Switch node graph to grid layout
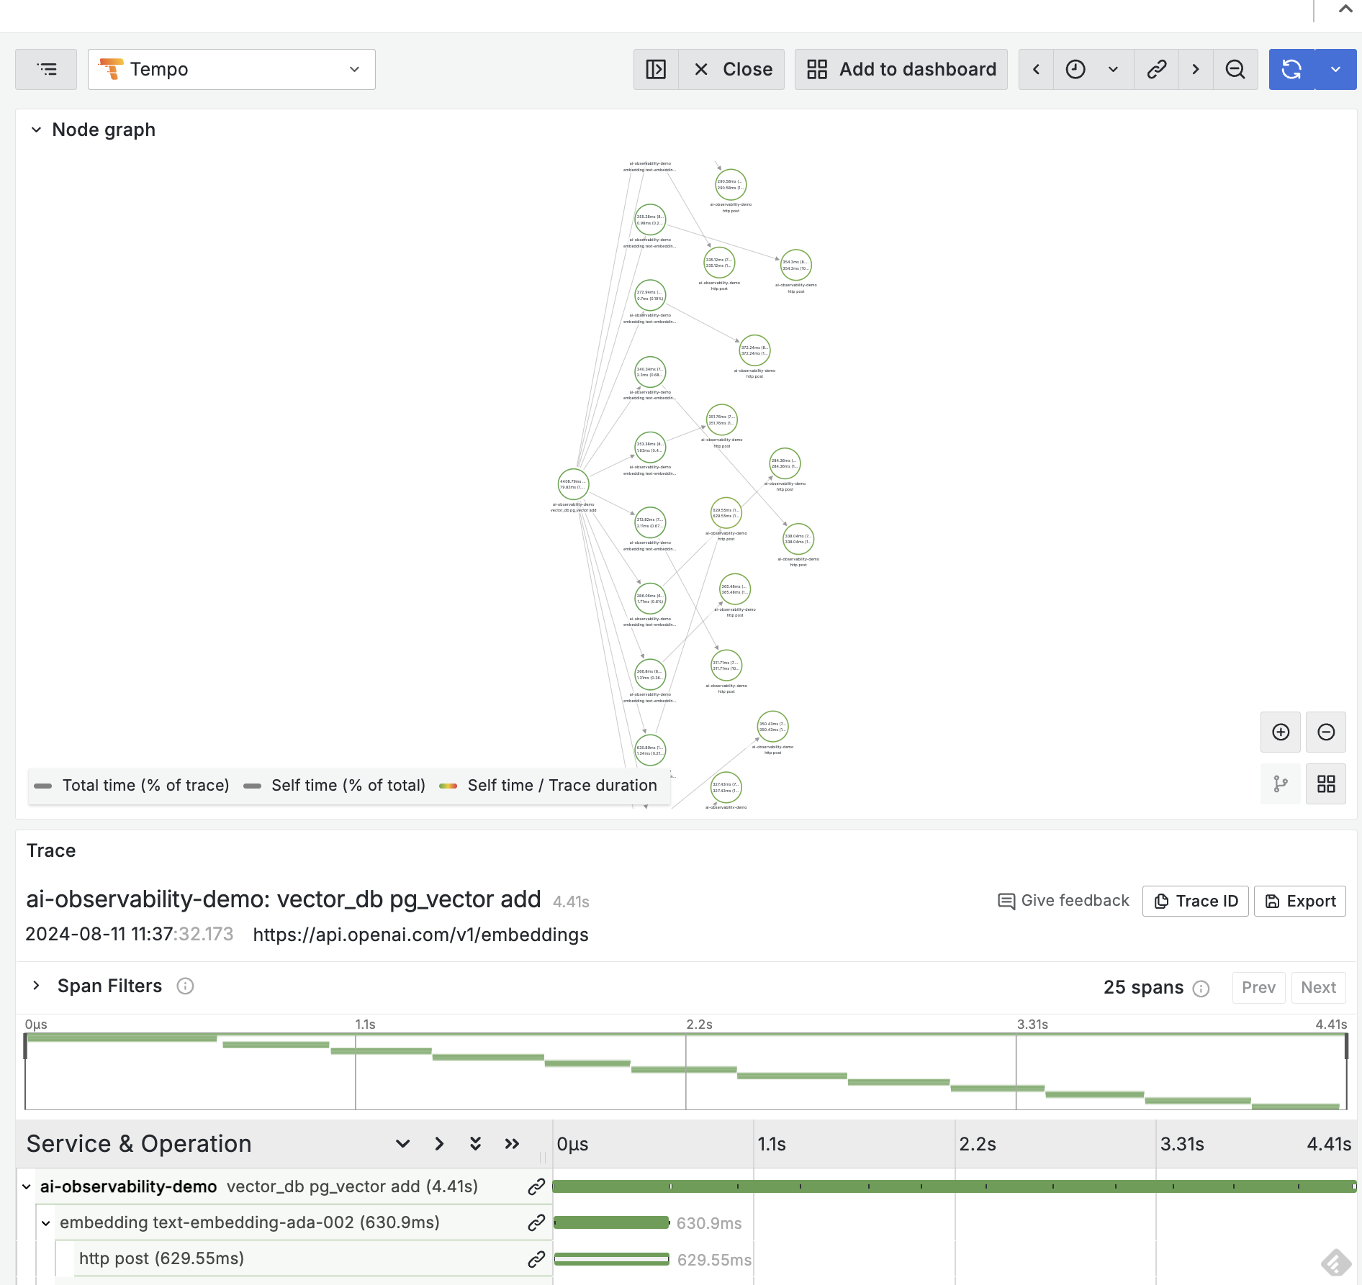The image size is (1362, 1285). [x=1326, y=784]
